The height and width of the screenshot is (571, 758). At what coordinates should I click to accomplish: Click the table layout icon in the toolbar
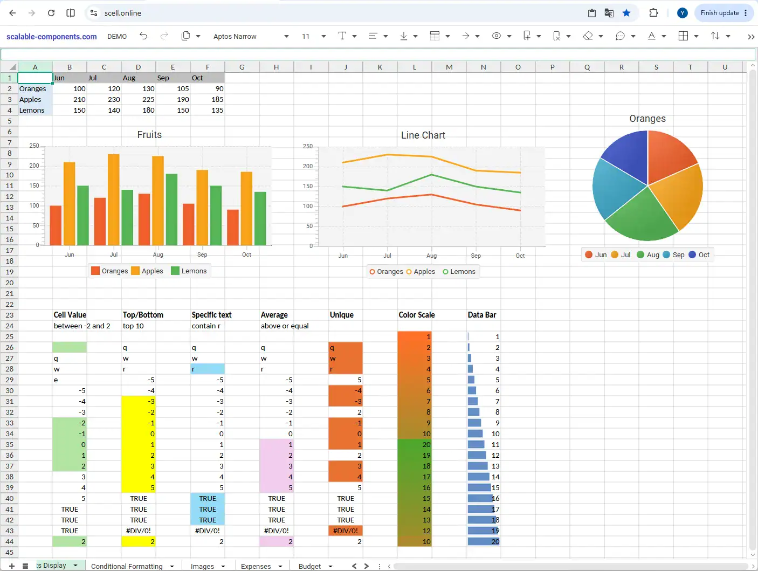435,36
